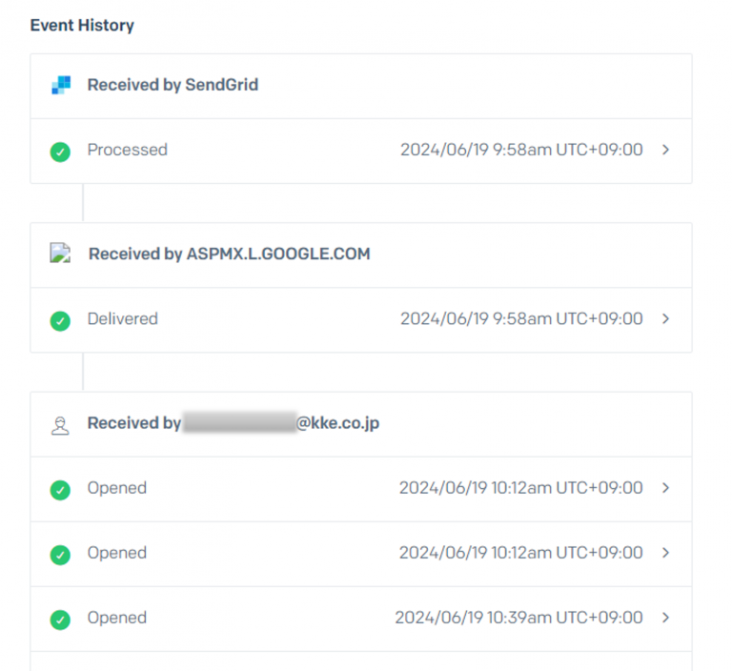732x671 pixels.
Task: Select the Received by ASPMX.L.GOOGLE.COM header
Action: click(229, 254)
